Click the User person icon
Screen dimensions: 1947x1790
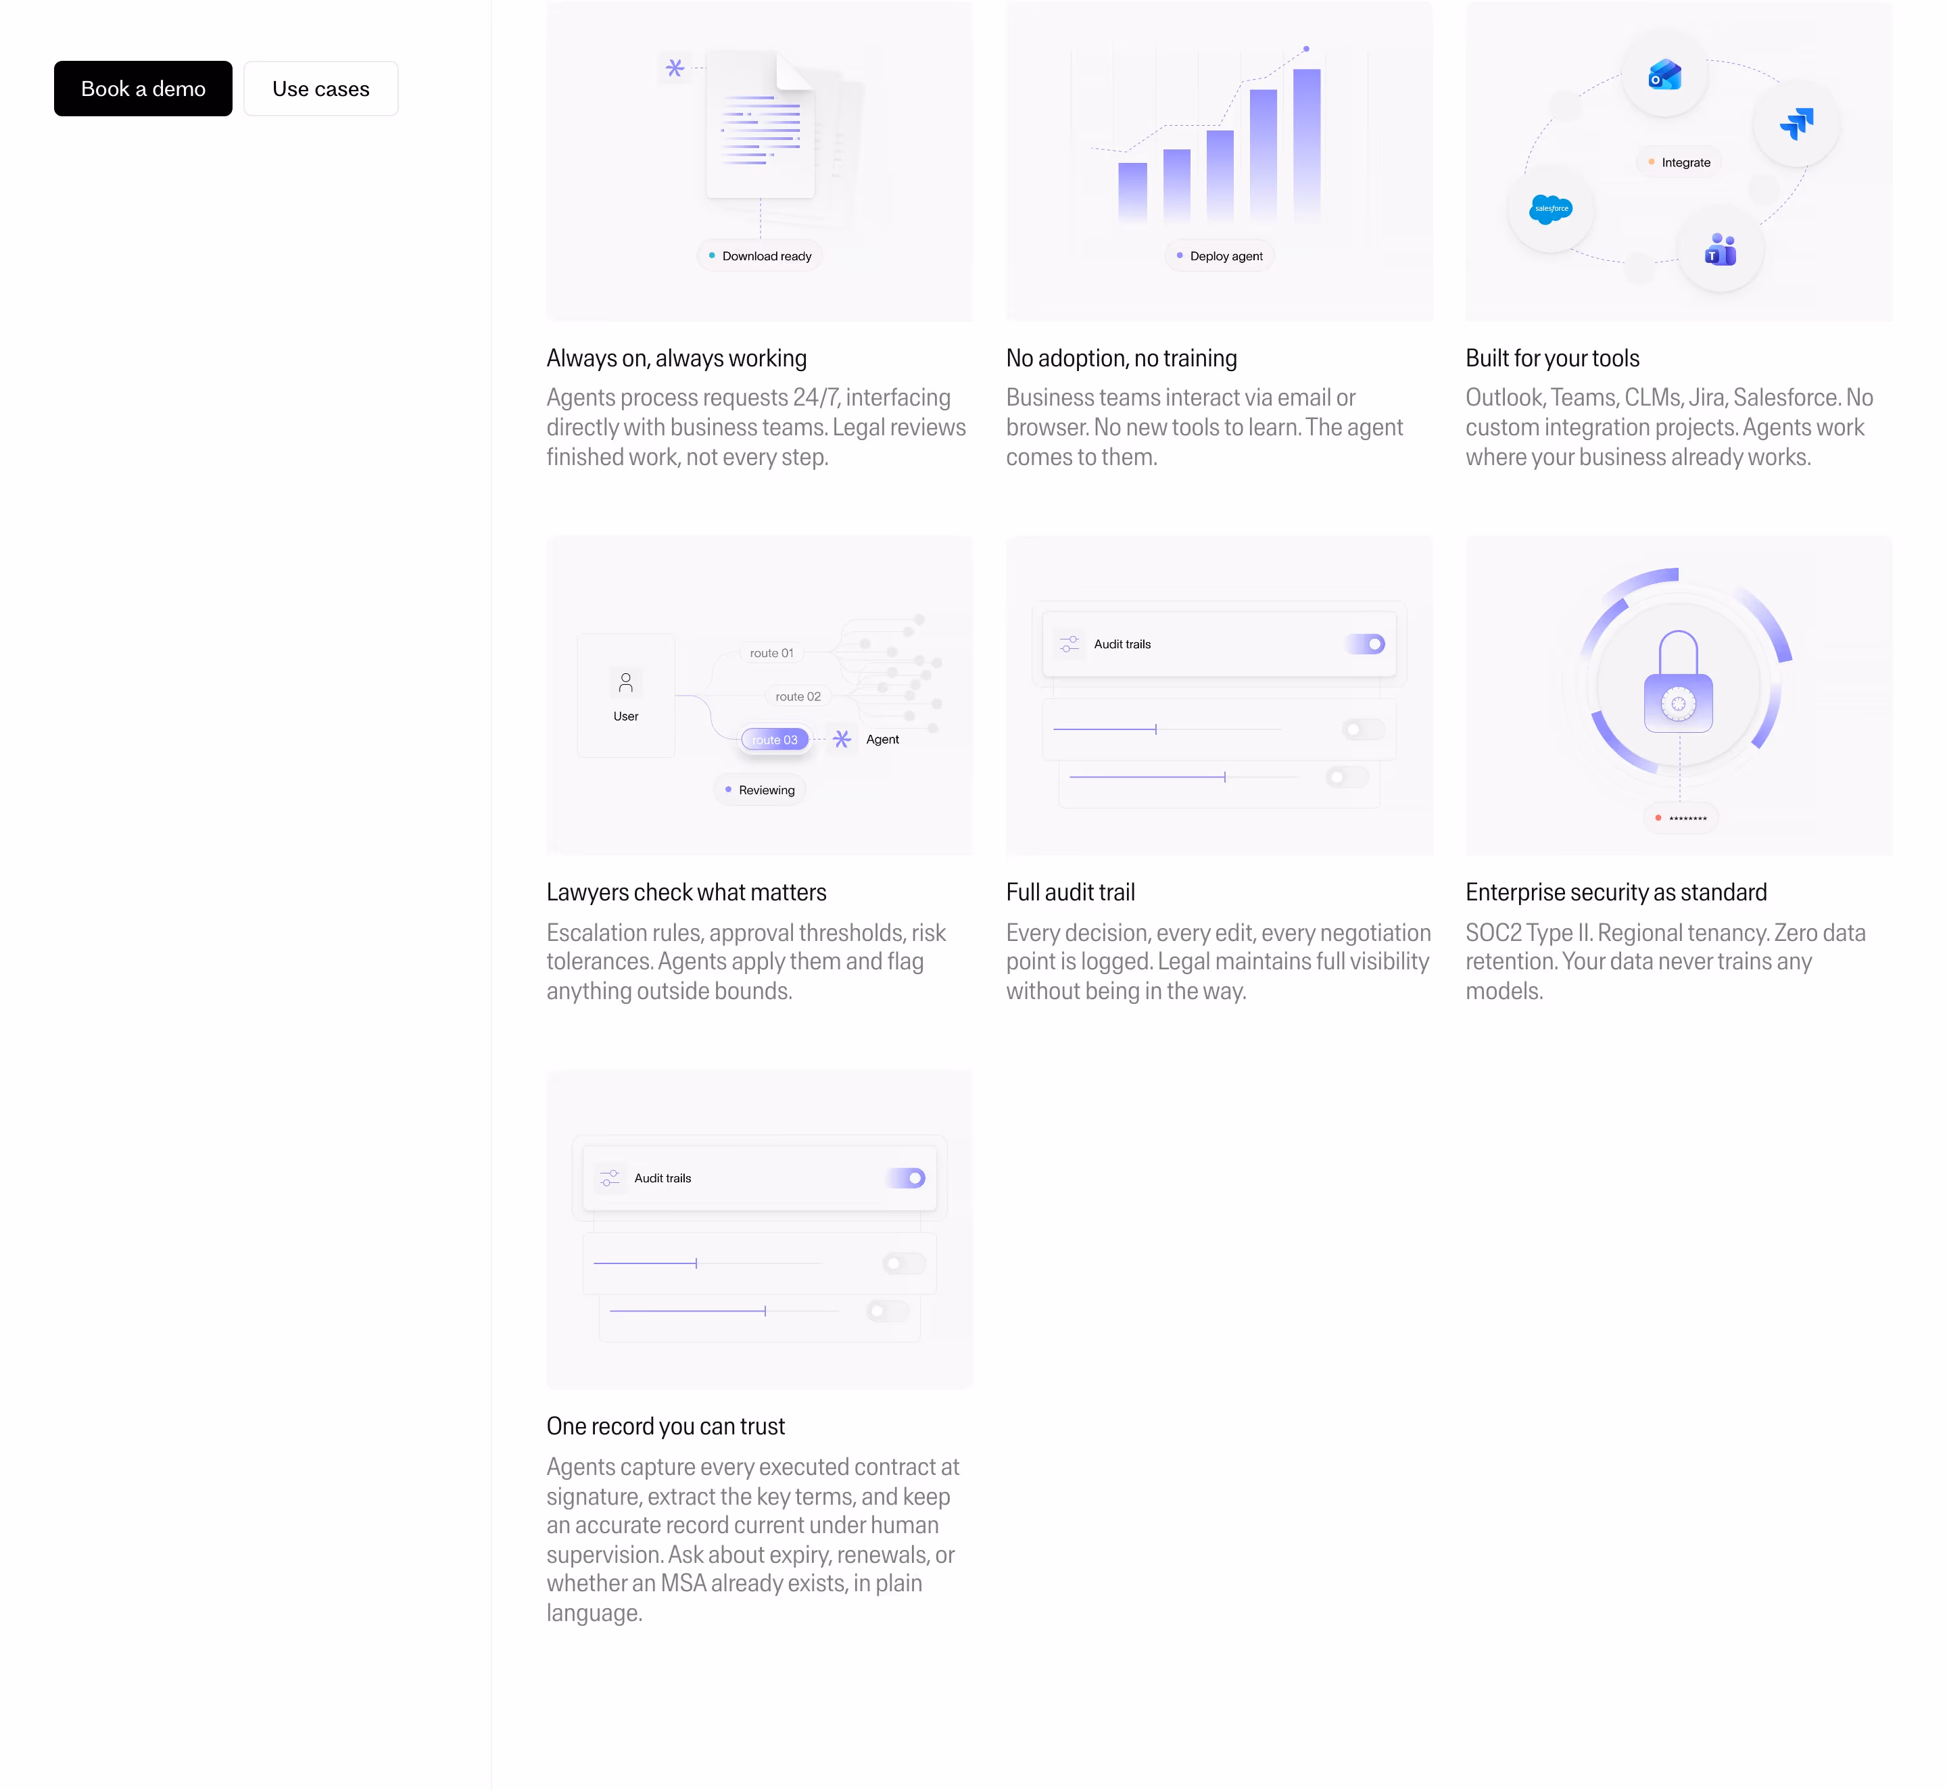(626, 683)
